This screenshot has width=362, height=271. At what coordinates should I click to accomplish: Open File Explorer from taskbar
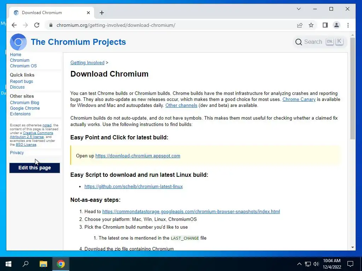point(43,264)
